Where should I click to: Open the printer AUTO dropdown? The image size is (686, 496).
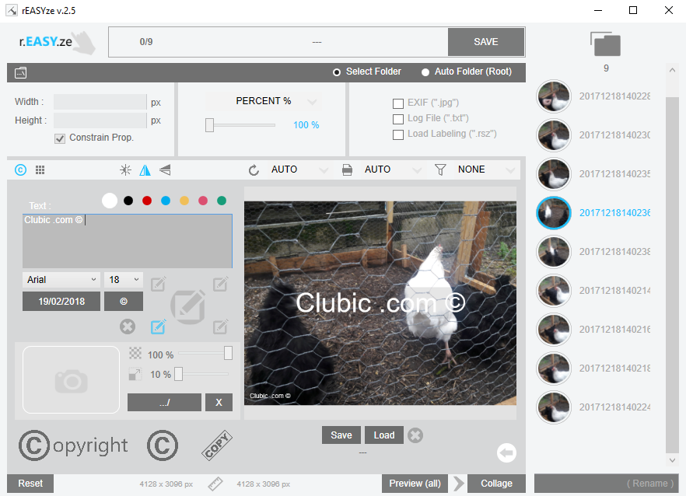(393, 169)
